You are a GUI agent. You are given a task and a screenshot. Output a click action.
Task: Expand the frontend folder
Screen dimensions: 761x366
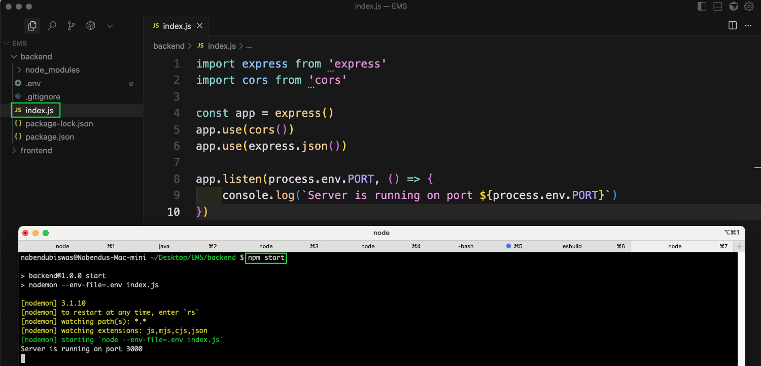point(36,150)
